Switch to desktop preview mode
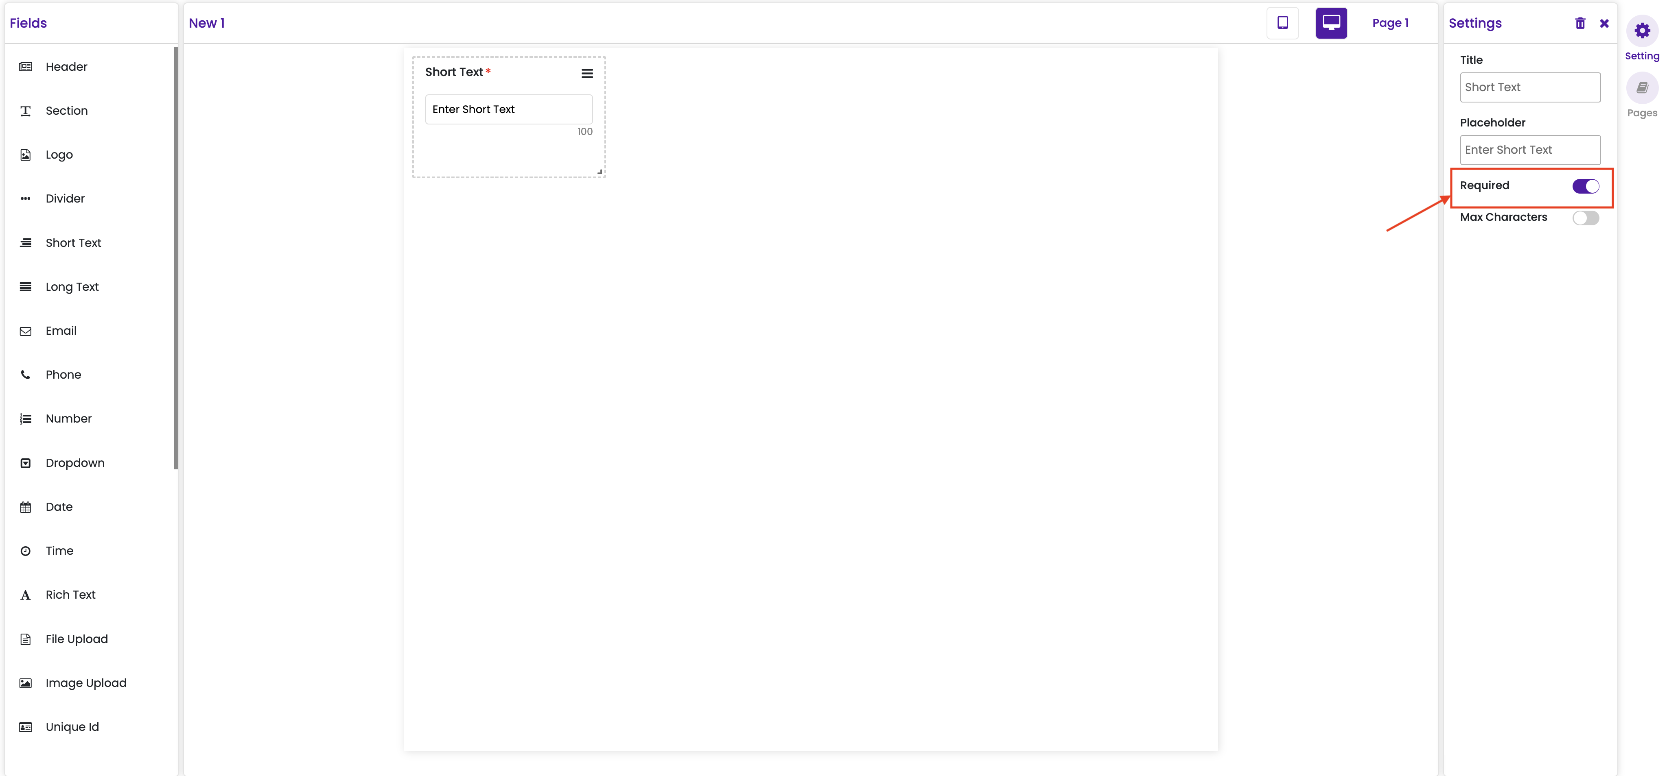Screen dimensions: 1667x776 click(1331, 23)
